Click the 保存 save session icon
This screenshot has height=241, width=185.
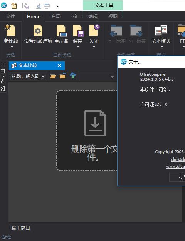(x=78, y=30)
